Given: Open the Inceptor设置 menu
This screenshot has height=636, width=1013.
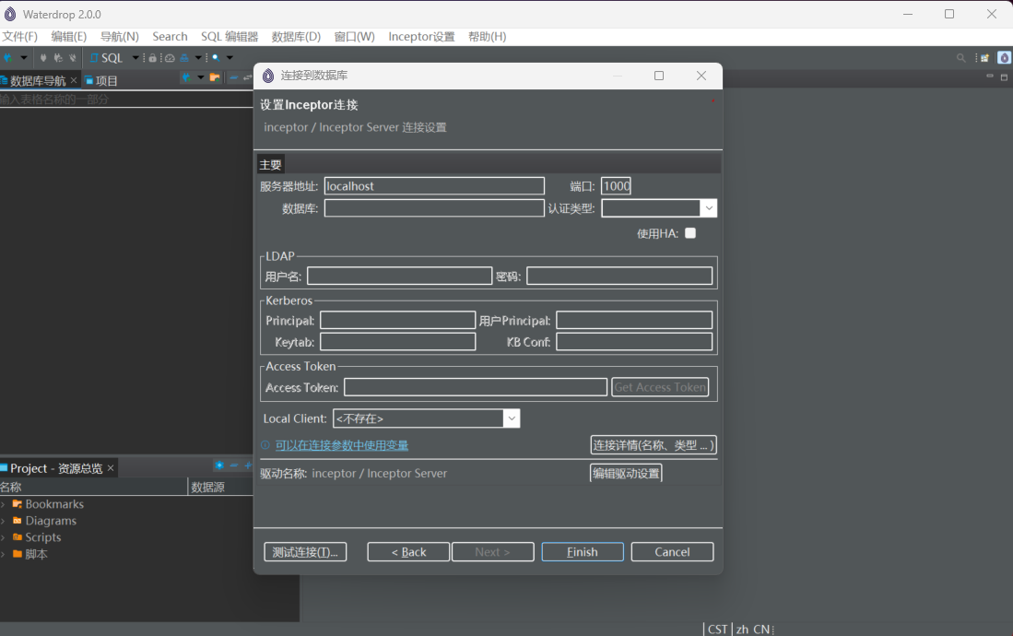Looking at the screenshot, I should (x=421, y=37).
